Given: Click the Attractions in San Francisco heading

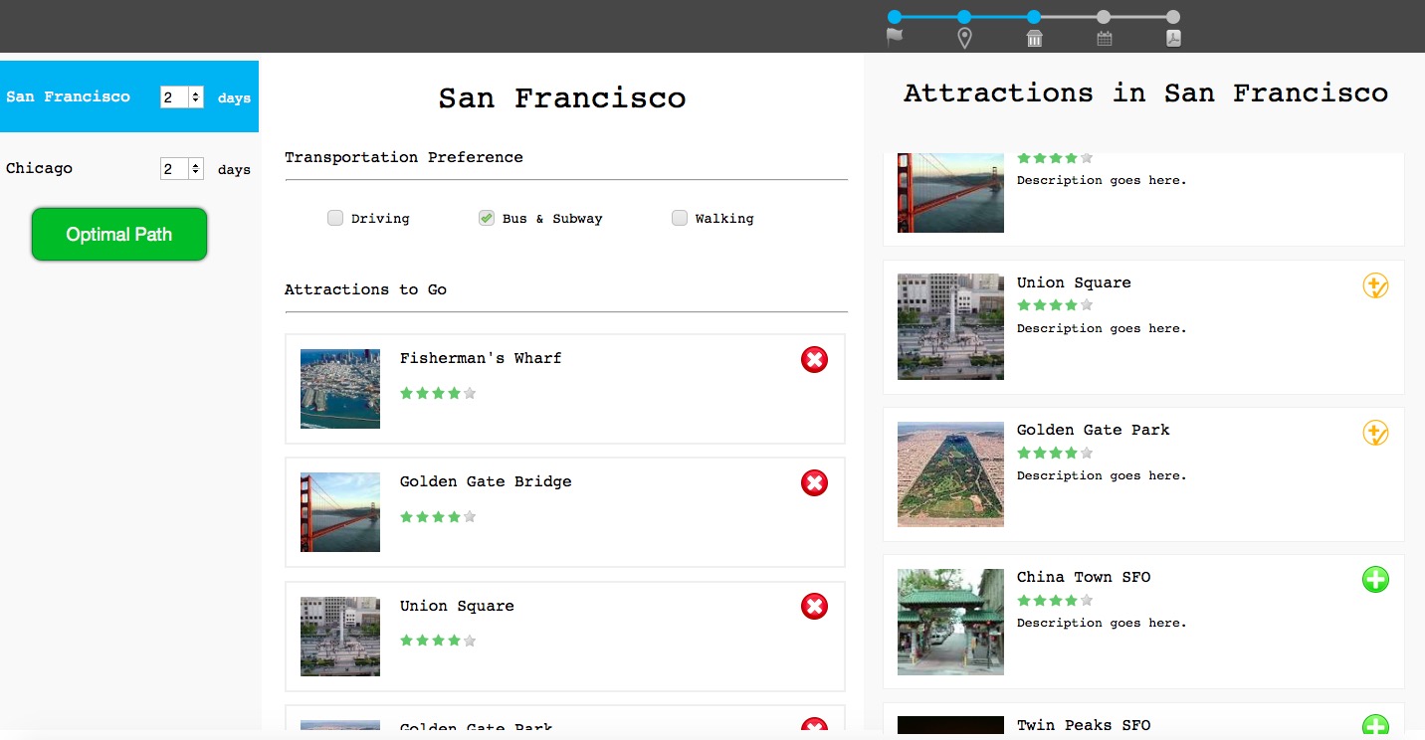Looking at the screenshot, I should click(1145, 93).
